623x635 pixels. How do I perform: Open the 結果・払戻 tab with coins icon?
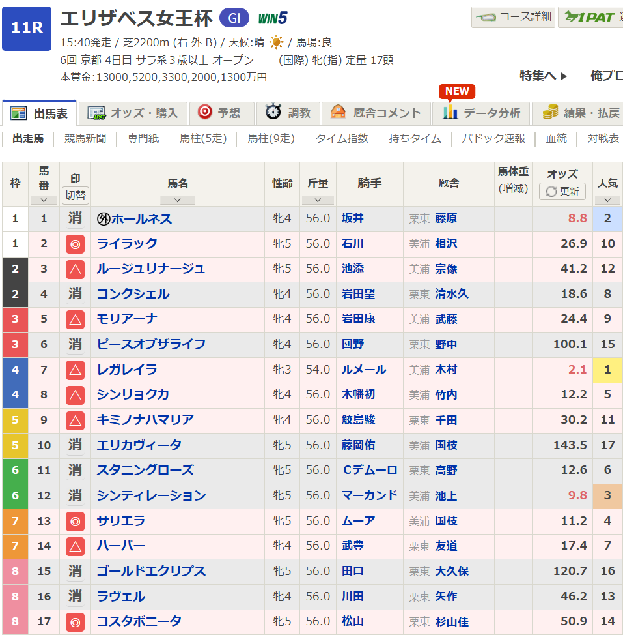pyautogui.click(x=578, y=113)
